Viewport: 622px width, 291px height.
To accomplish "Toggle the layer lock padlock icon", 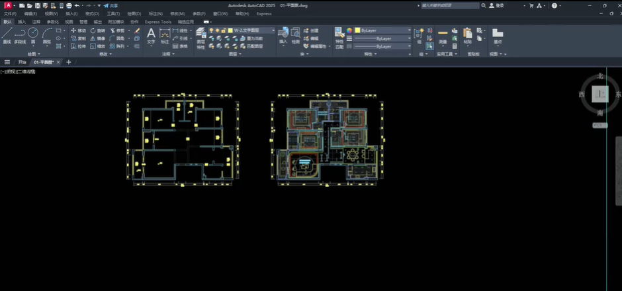I will [224, 30].
